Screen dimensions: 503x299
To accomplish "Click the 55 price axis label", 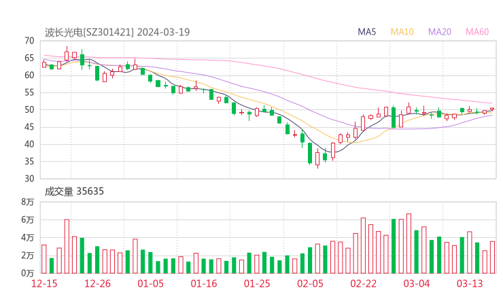I will point(29,92).
